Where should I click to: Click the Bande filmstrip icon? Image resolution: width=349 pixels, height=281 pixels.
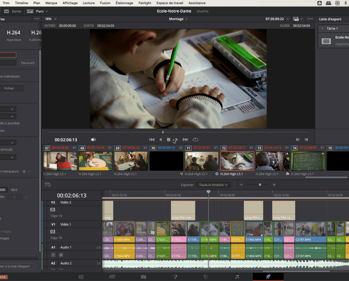[6, 11]
